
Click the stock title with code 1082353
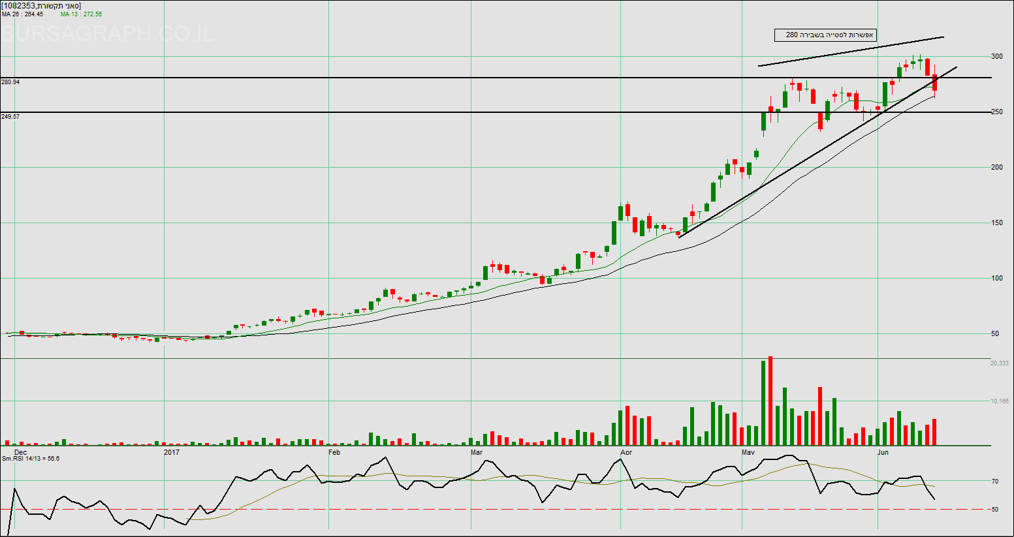[41, 5]
